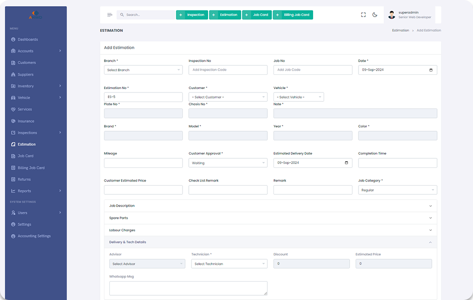Viewport: 473px width, 300px height.
Task: Click the Returns sidebar icon
Action: tap(13, 180)
